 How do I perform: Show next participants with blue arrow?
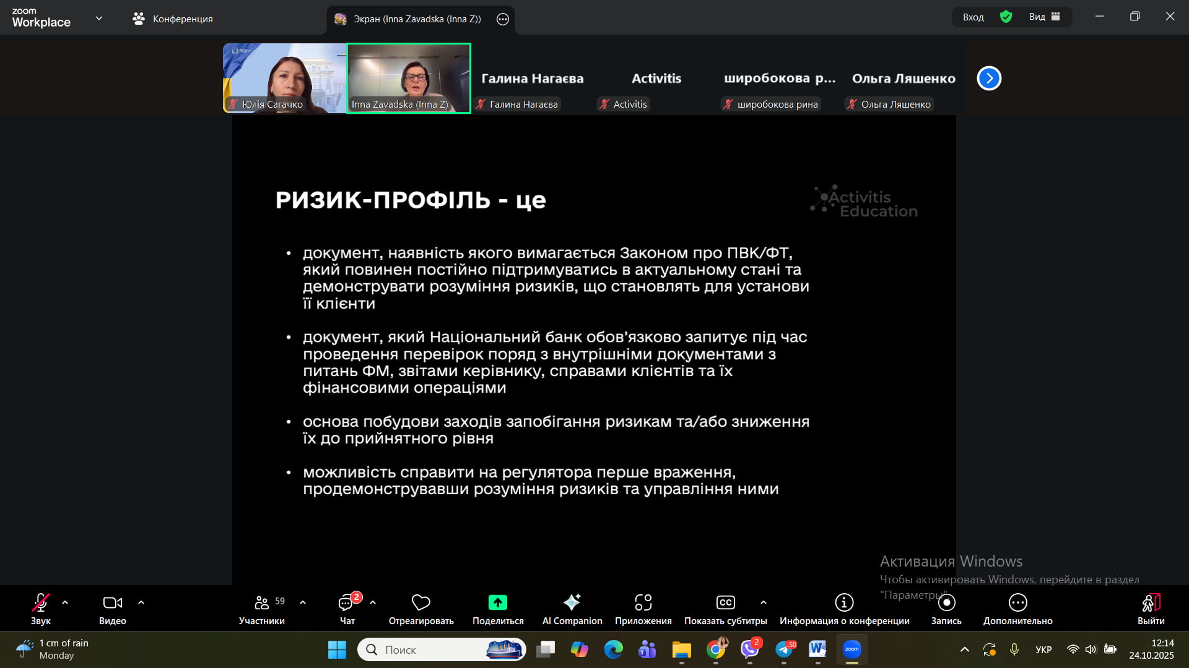[989, 79]
